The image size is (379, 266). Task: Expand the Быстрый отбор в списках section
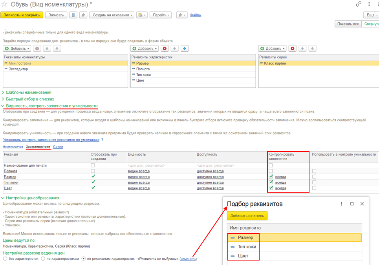click(30, 99)
